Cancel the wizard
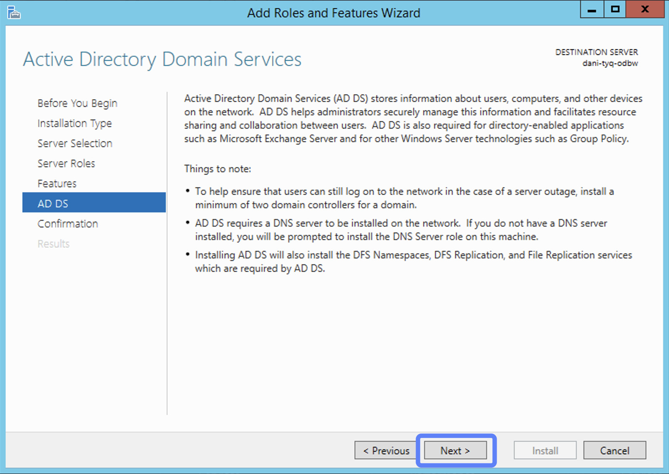Viewport: 669px width, 474px height. [x=614, y=451]
